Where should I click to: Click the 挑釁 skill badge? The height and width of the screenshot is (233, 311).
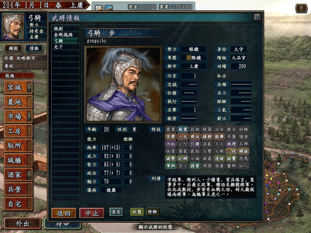click(x=231, y=158)
